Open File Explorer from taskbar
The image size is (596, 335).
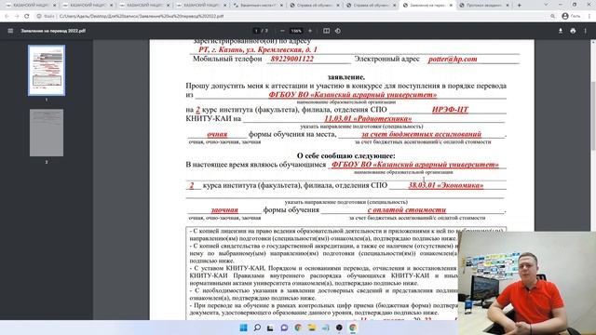tap(312, 328)
